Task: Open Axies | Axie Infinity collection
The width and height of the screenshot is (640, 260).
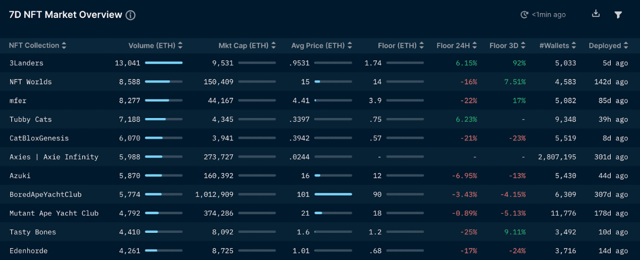Action: [x=54, y=157]
